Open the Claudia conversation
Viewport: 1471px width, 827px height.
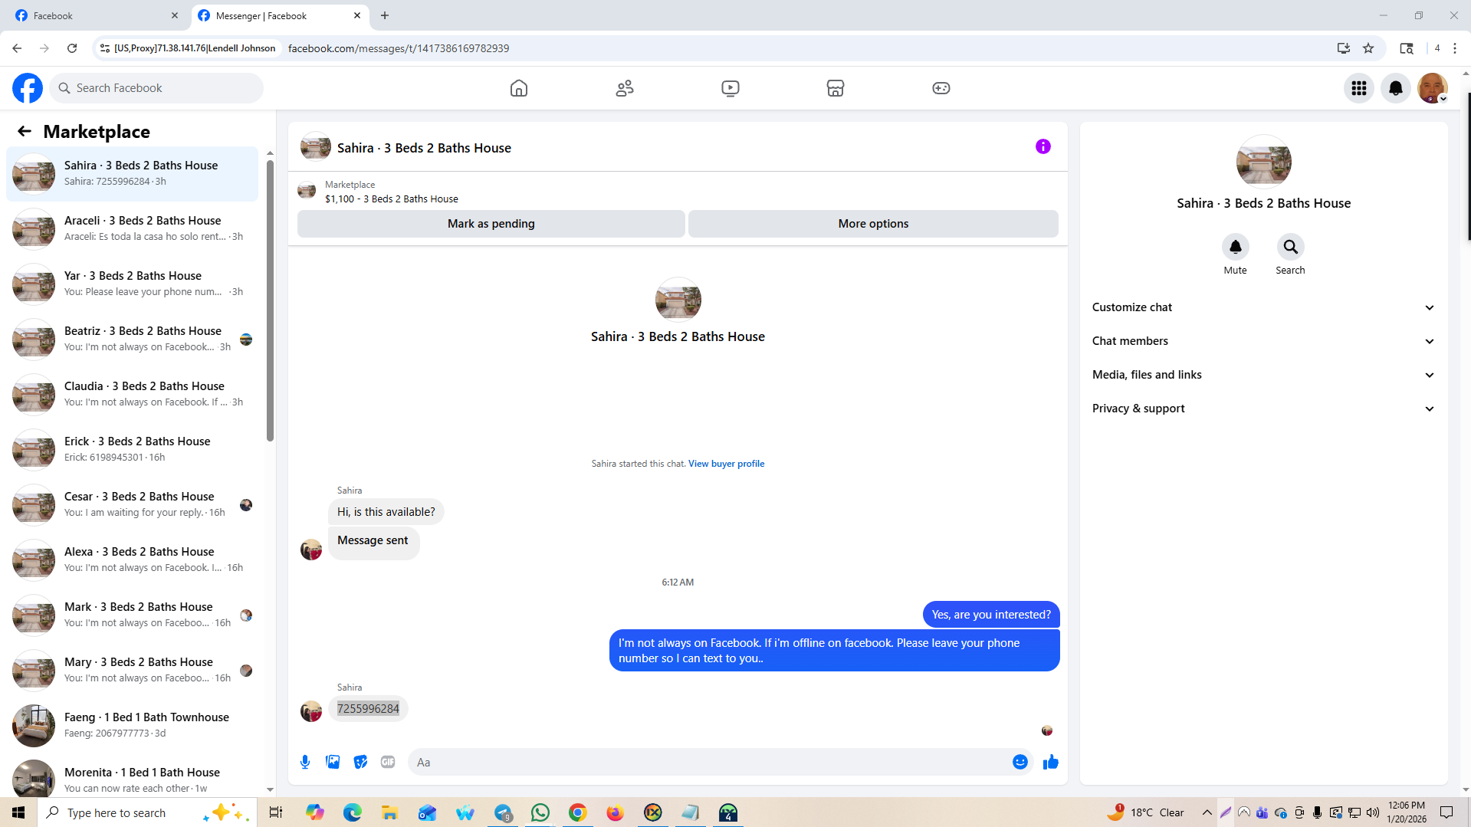pos(133,395)
